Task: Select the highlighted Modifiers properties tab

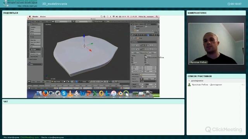Action: [148, 35]
